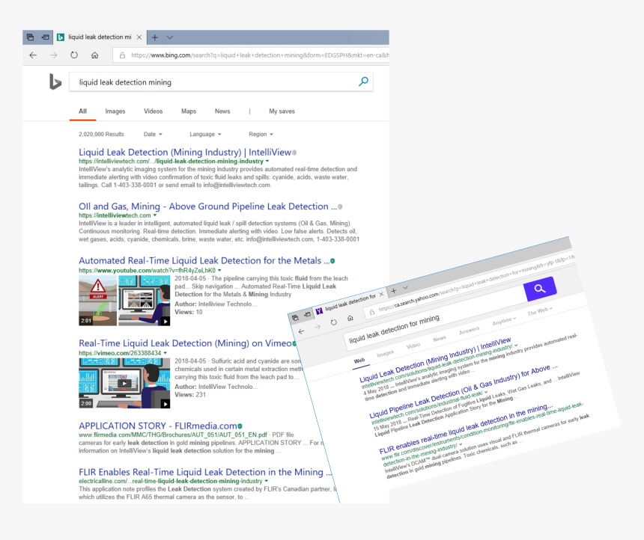
Task: Submit search with Bing magnifier icon
Action: (x=363, y=82)
